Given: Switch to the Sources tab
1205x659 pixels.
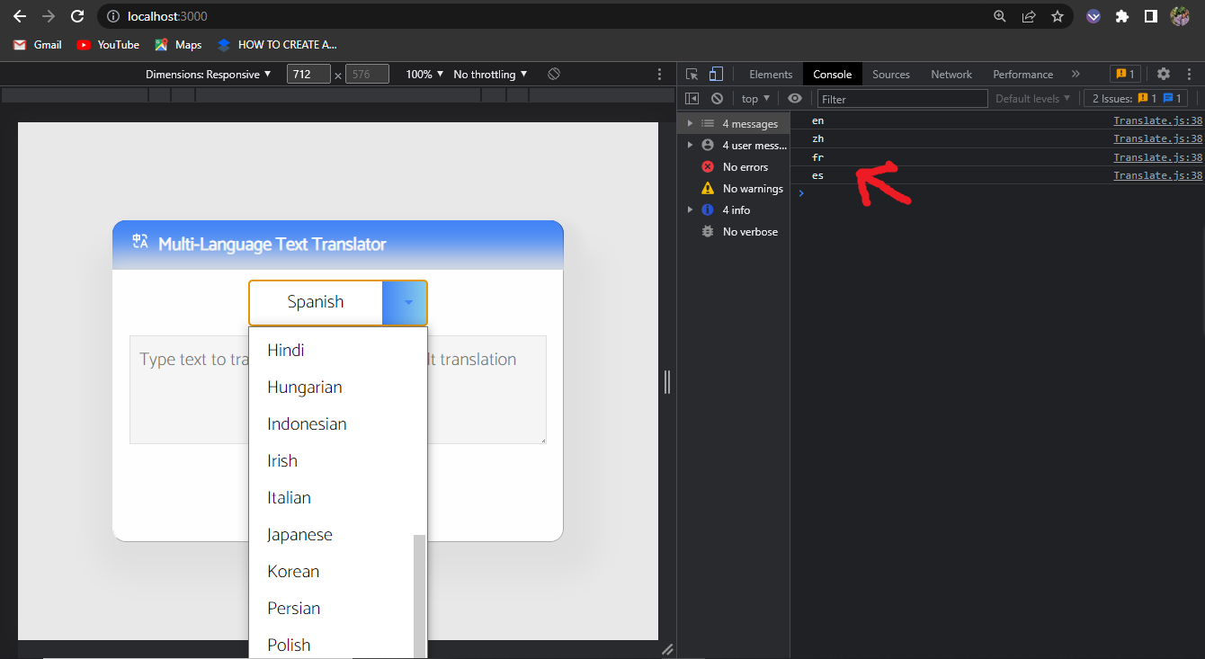Looking at the screenshot, I should (891, 74).
